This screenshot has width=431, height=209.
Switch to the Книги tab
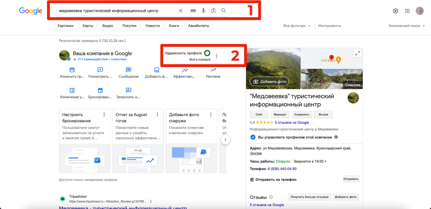[174, 26]
